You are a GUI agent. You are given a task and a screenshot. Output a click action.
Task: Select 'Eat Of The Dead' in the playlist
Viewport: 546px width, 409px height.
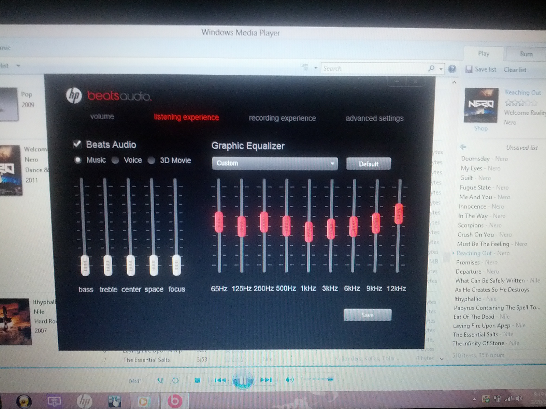[x=482, y=317]
